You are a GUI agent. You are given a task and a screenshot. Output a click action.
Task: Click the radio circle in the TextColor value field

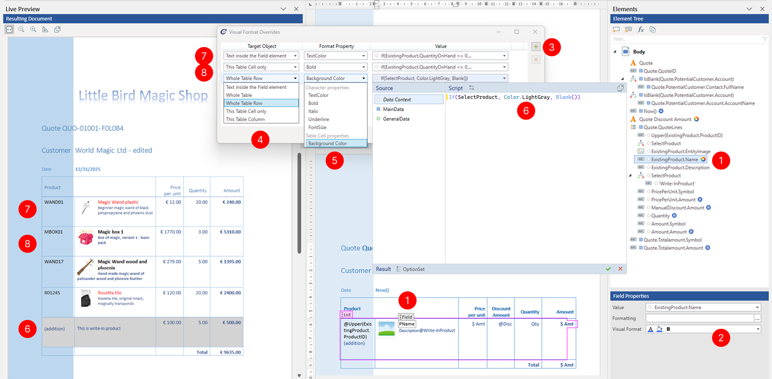pyautogui.click(x=376, y=56)
